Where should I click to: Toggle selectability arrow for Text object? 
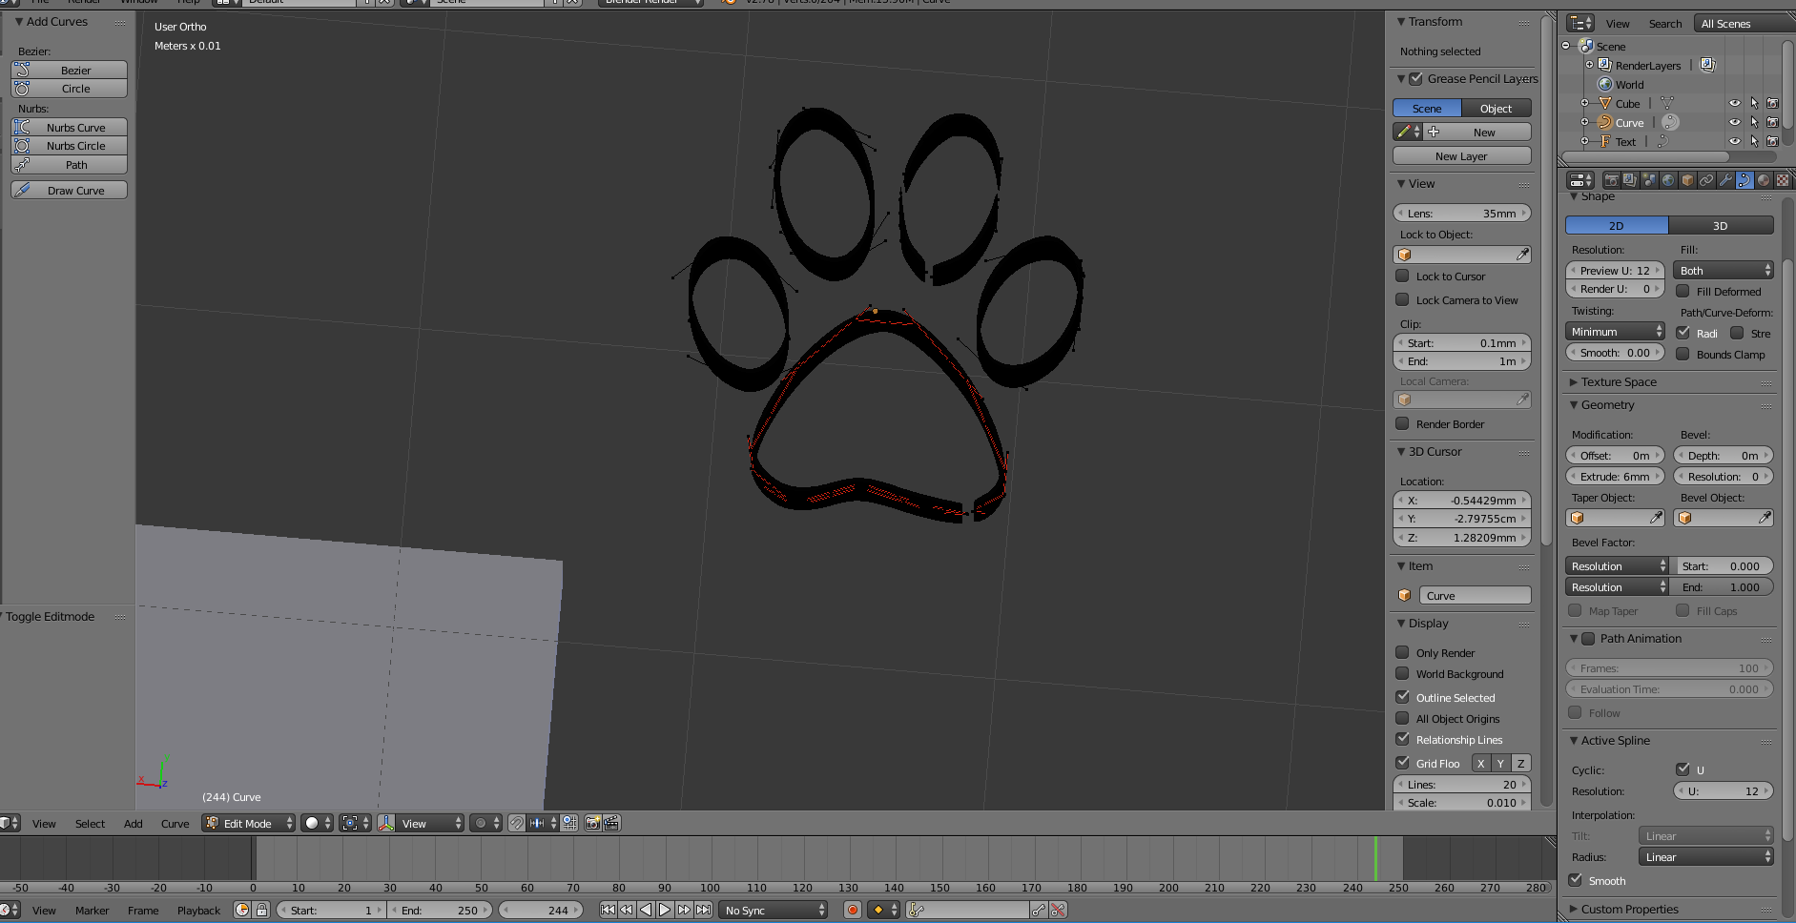[1754, 141]
